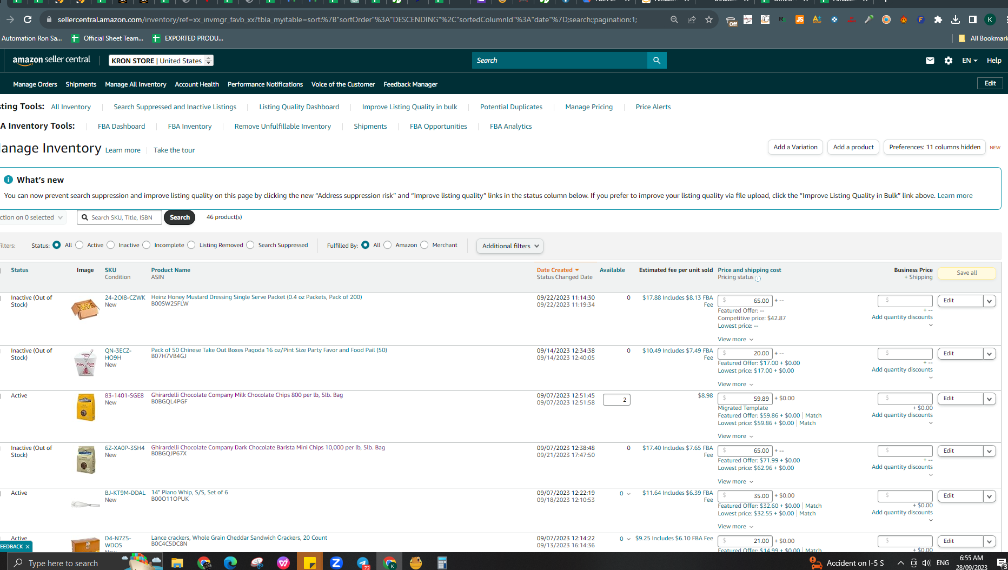Select Fulfilled By All radio button

(x=366, y=245)
